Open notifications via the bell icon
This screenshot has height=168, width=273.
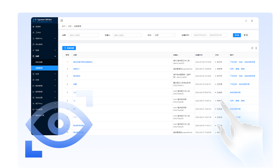pyautogui.click(x=252, y=20)
